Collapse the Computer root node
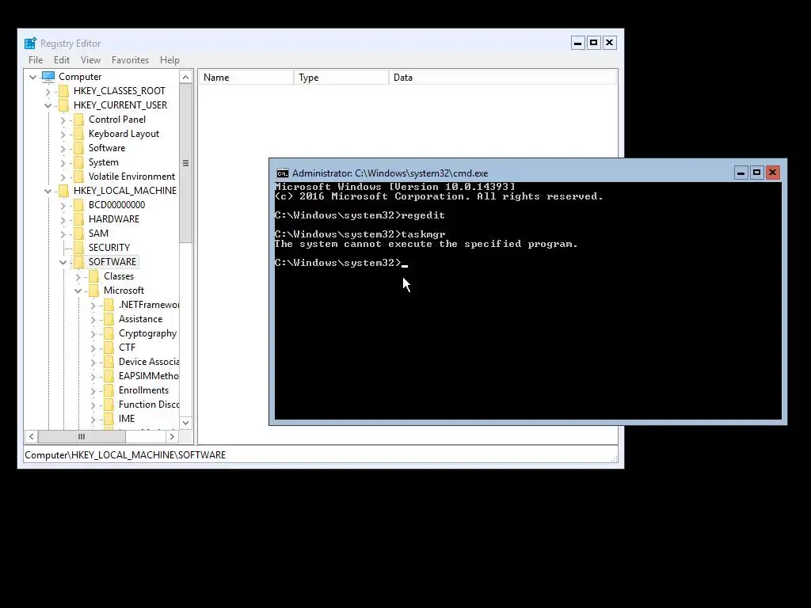811x608 pixels. coord(33,77)
